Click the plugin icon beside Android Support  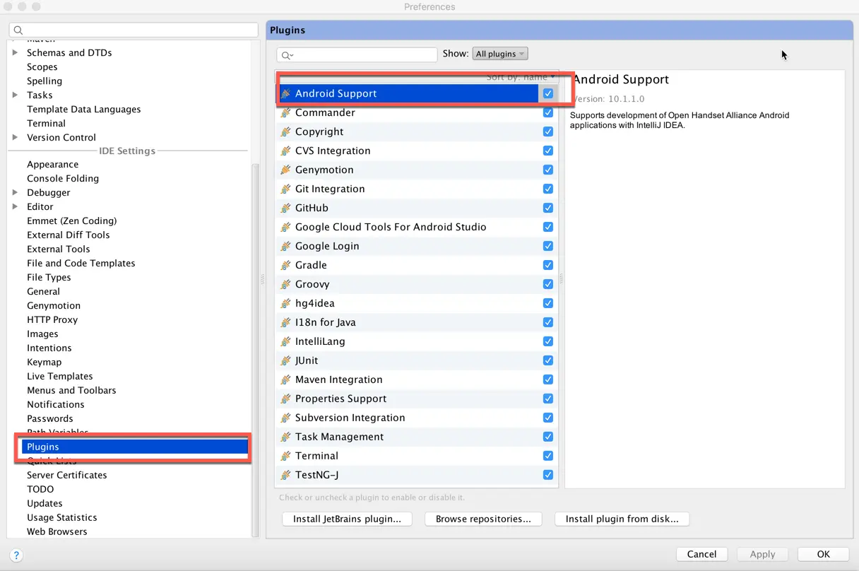pos(285,93)
